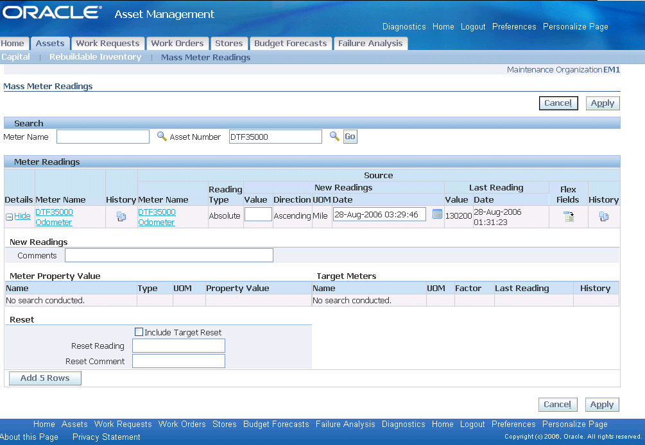Select the Reset Reading field

(x=178, y=345)
